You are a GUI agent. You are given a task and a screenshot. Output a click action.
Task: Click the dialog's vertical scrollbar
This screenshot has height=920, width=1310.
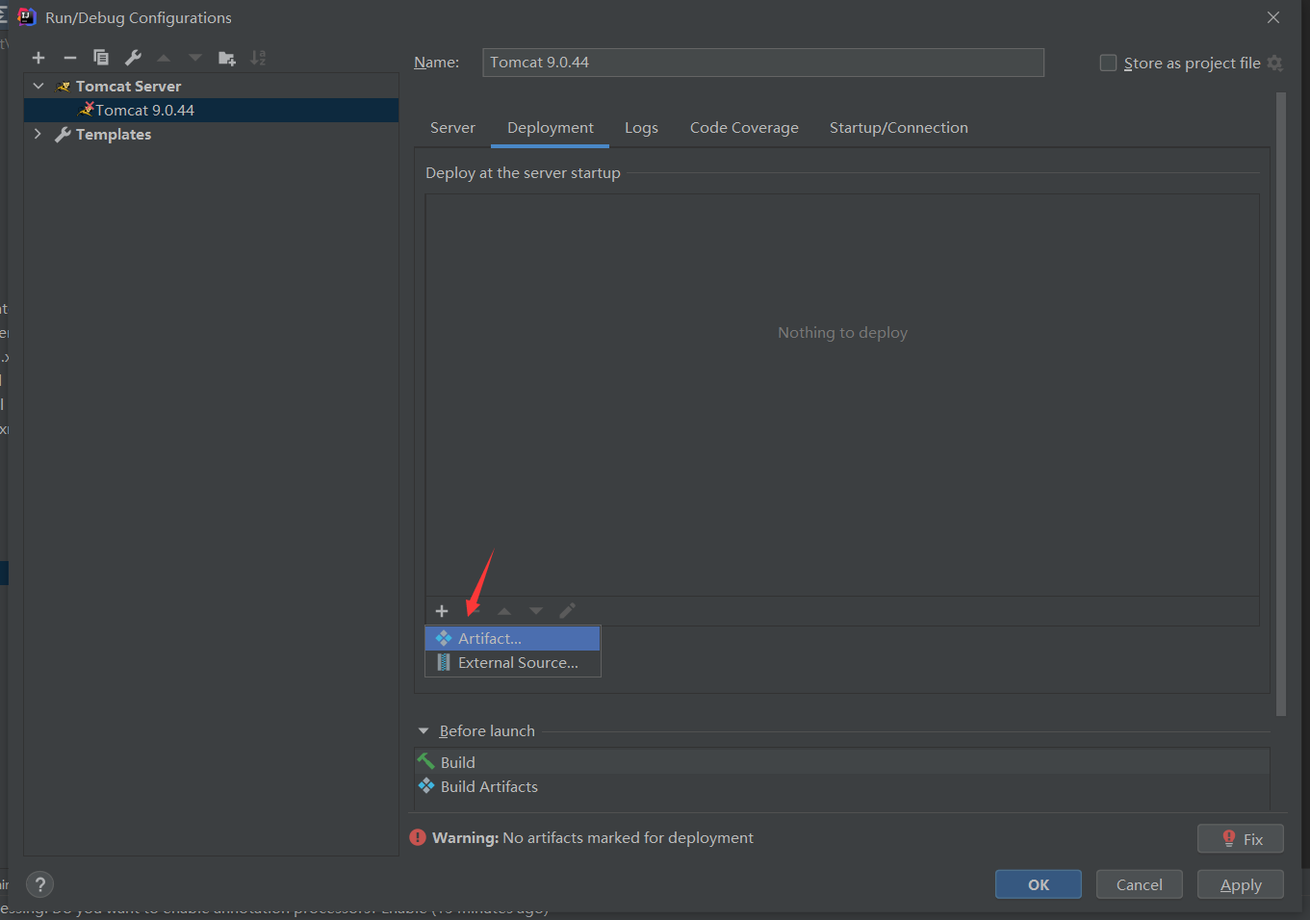click(1281, 404)
